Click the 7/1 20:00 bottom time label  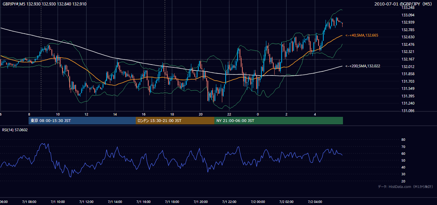click(x=201, y=202)
